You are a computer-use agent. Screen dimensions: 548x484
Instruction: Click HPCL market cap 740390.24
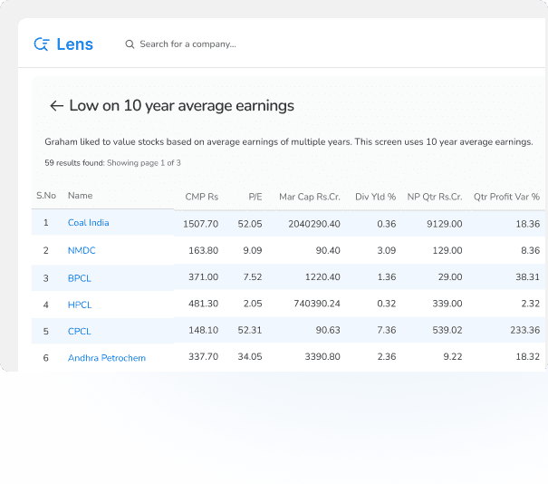pos(317,304)
